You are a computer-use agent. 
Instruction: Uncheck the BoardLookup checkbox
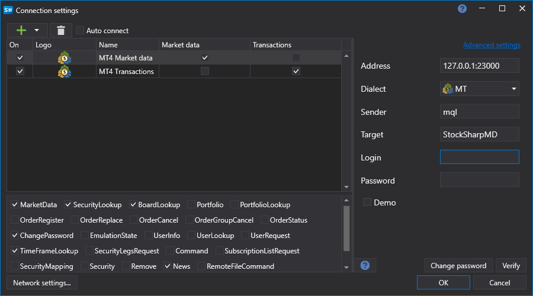[133, 205]
